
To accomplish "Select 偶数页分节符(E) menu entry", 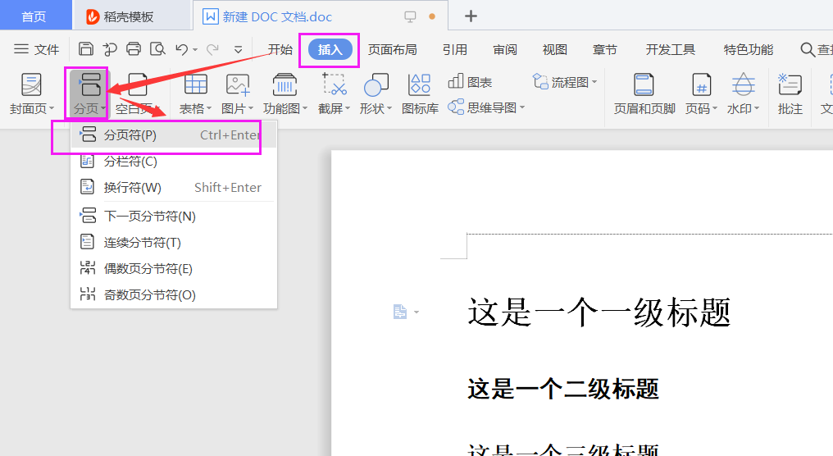I will [x=174, y=268].
